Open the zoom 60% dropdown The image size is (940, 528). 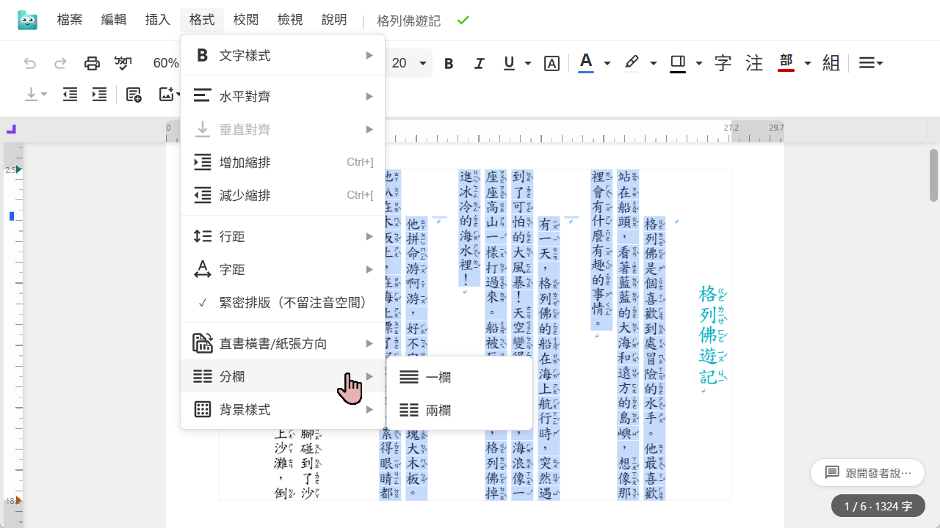[x=166, y=64]
